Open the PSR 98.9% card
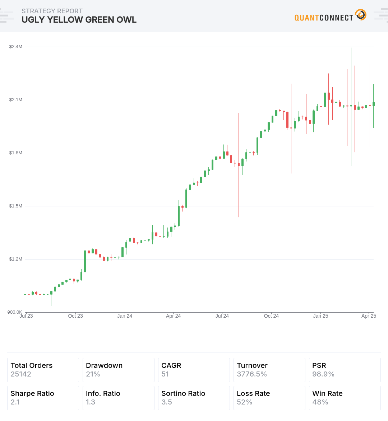 pos(345,370)
